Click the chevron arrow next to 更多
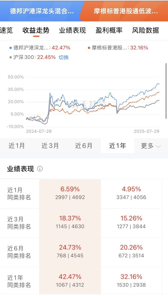168x296 pixels. (x=158, y=146)
